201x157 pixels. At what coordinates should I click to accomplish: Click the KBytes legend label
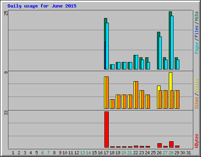(x=197, y=141)
